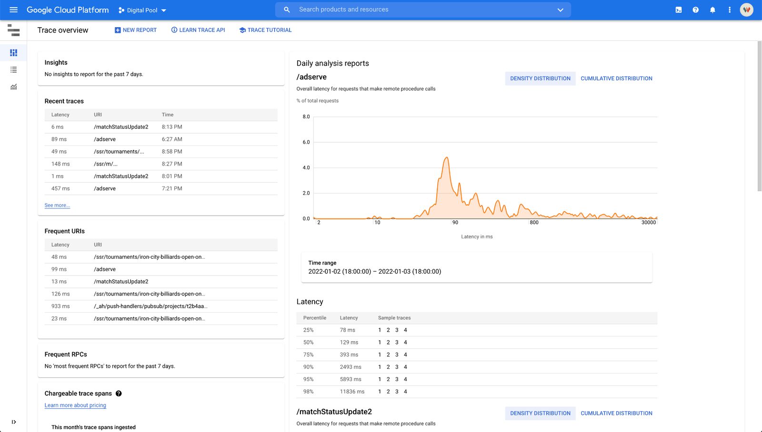
Task: Select DENSITY DISTRIBUTION for /matchStatusUpdate2
Action: [x=540, y=413]
